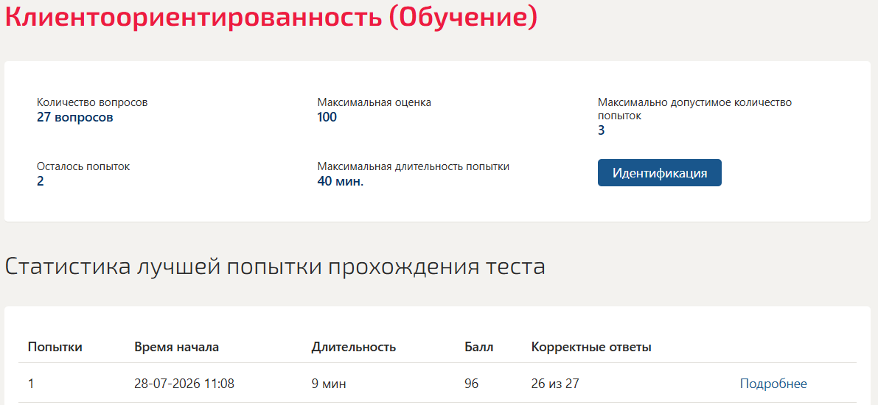Select the maximum score value 100
The width and height of the screenshot is (878, 405).
(x=327, y=118)
